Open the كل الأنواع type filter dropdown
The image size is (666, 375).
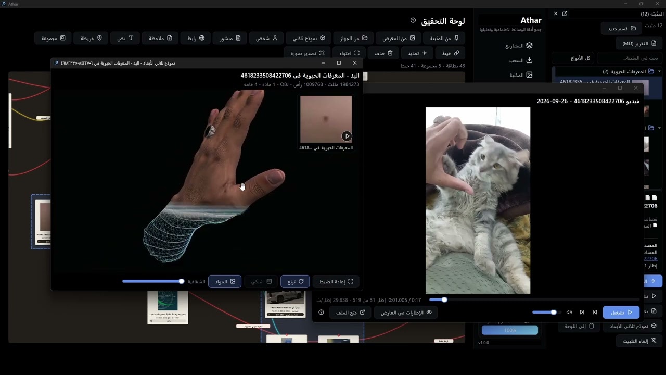574,58
